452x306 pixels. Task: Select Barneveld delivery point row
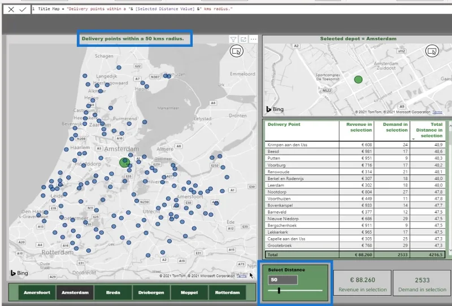click(x=355, y=212)
